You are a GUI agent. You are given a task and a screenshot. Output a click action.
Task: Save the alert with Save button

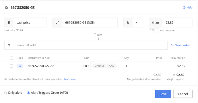(x=163, y=94)
